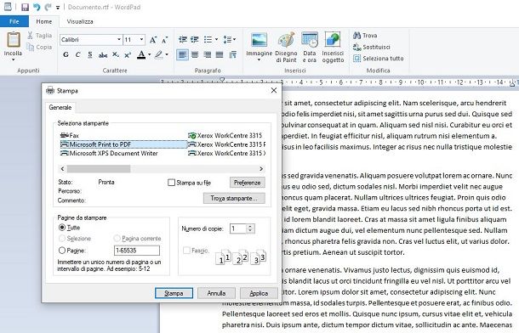Select Microsoft Print to PDF printer
Viewport: 519px width, 333px height.
coord(123,144)
